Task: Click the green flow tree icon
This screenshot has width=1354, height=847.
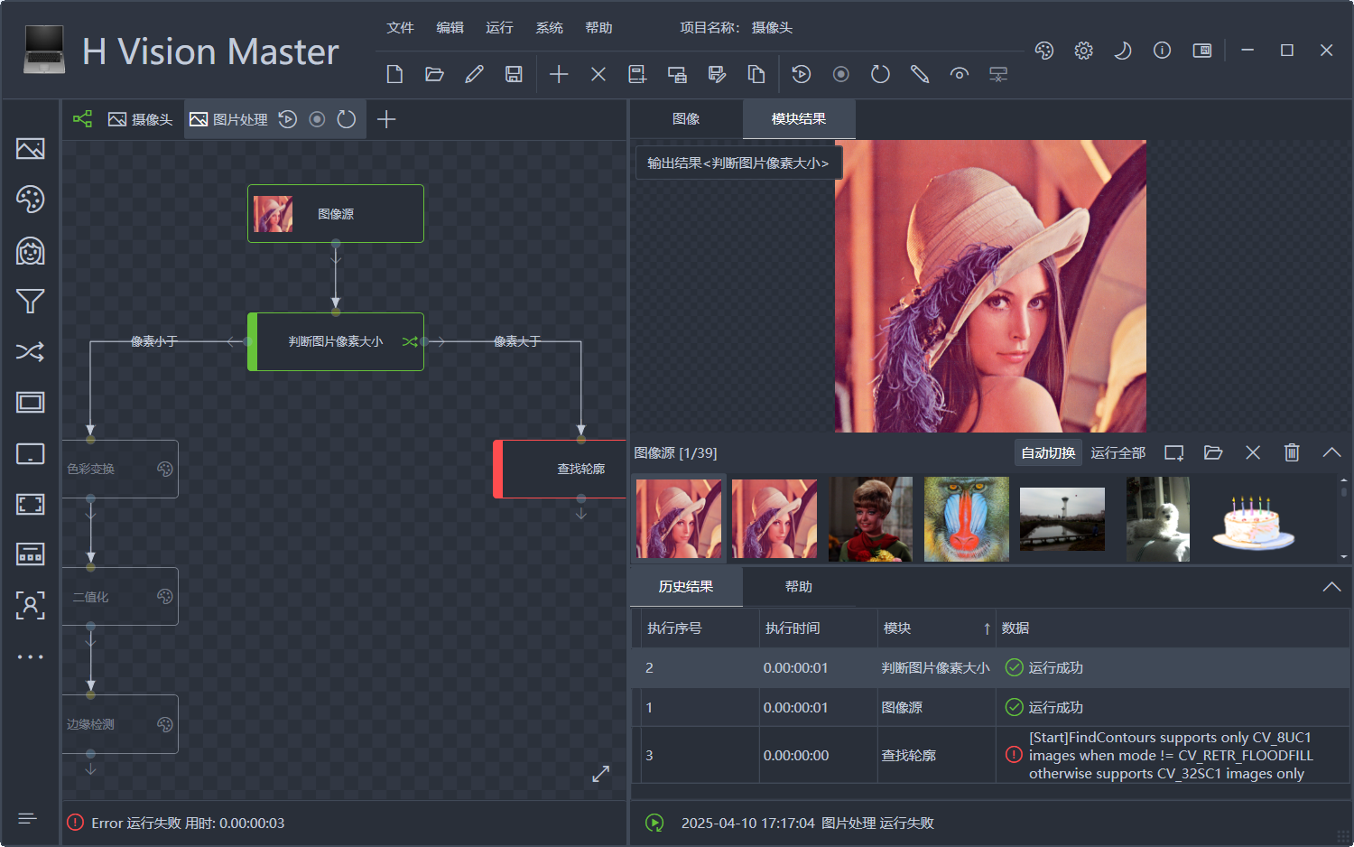Action: (x=82, y=118)
